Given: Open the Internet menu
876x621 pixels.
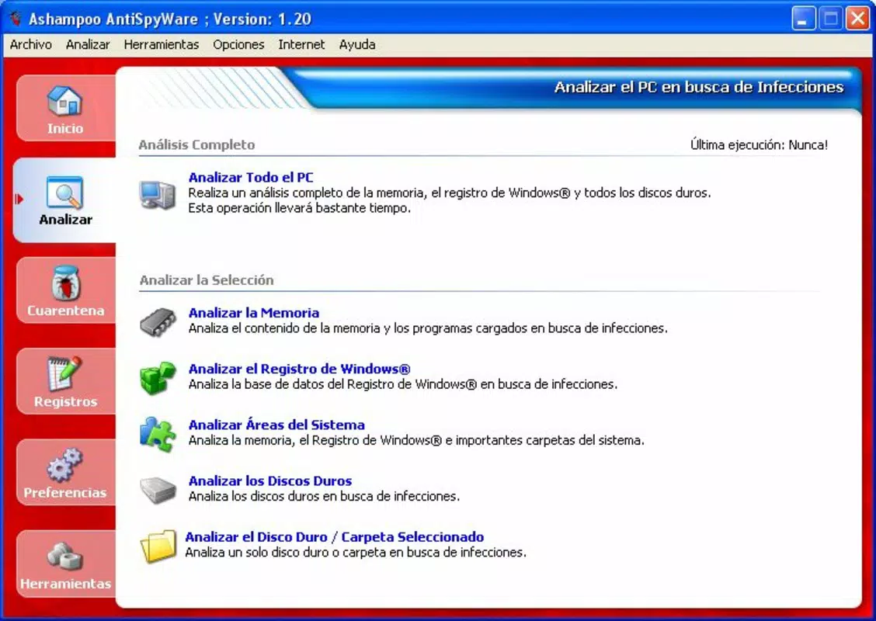Looking at the screenshot, I should (x=301, y=45).
